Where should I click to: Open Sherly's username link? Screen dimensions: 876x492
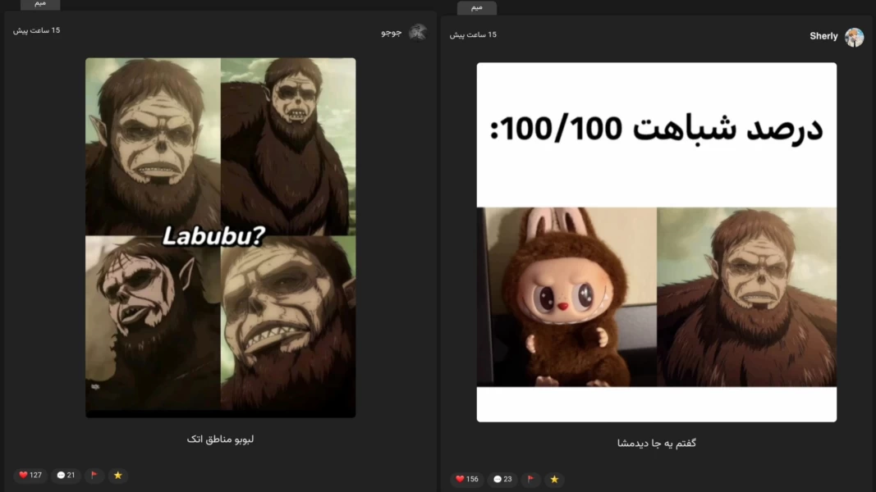pos(823,36)
